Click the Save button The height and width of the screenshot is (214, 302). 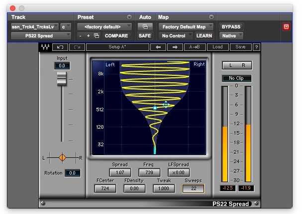(241, 47)
